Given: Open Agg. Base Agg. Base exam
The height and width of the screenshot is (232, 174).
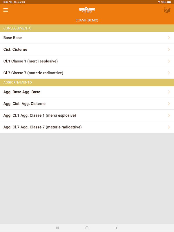Looking at the screenshot, I should [x=22, y=92].
